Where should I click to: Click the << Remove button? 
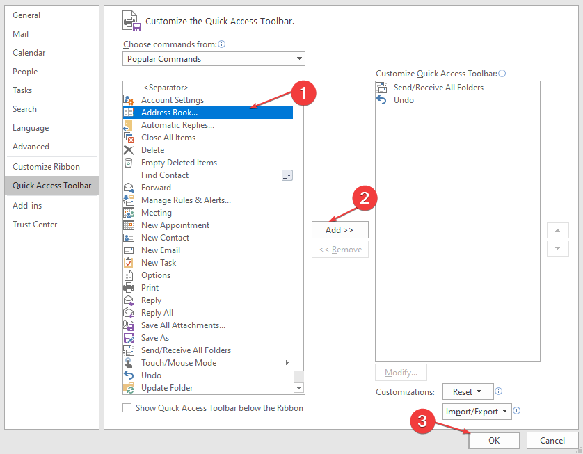[x=340, y=250]
